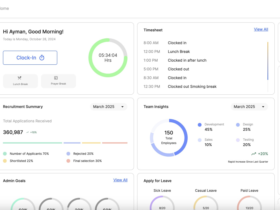The image size is (280, 210).
Task: Click the green Number of Applicants bar segment
Action: pos(32,143)
